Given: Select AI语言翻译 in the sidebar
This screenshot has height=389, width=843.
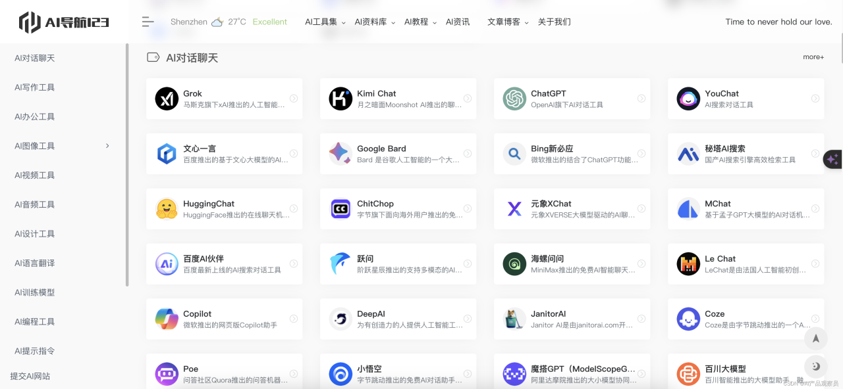Looking at the screenshot, I should (35, 263).
